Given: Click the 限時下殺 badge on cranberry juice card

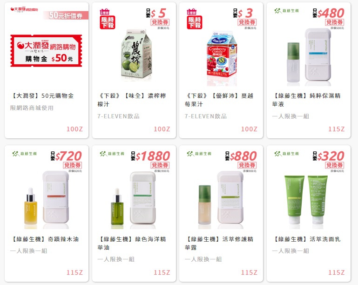Looking at the screenshot, I should coord(195,19).
